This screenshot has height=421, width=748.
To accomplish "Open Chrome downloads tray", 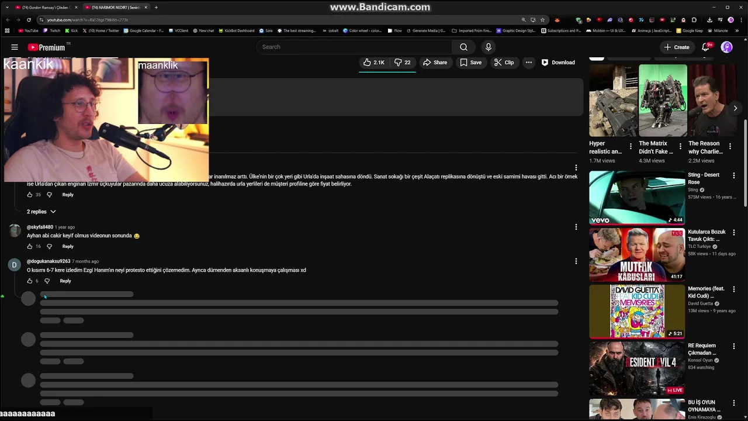I will click(x=709, y=20).
